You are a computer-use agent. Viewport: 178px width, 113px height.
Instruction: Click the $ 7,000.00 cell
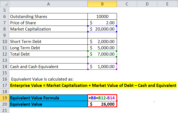click(102, 54)
